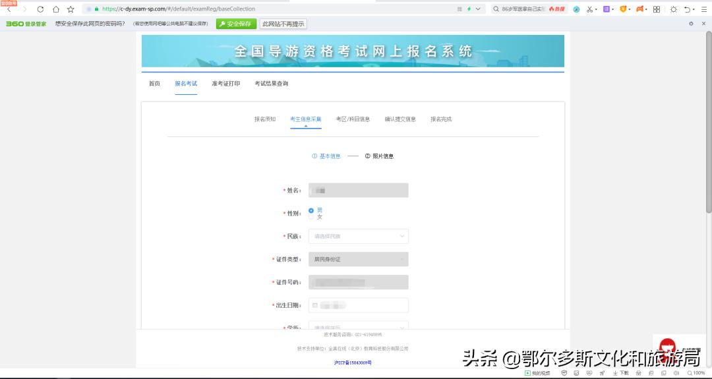Reload the page with the refresh icon
Screen dimensions: 712x379
[40, 9]
